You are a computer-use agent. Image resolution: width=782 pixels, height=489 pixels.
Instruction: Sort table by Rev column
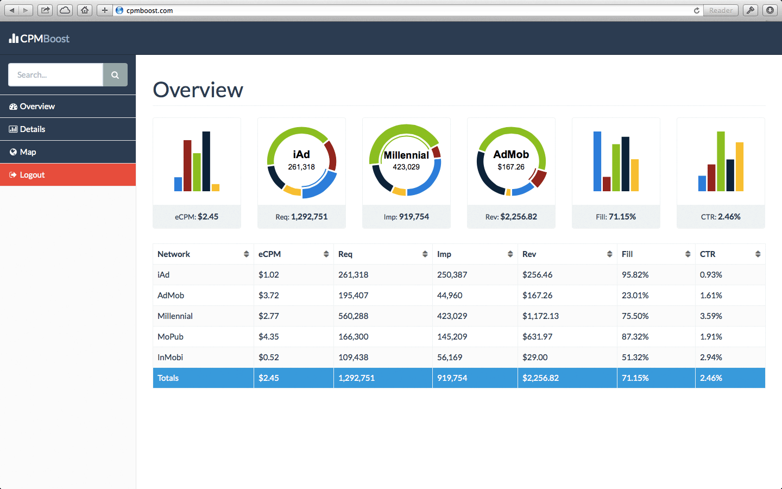coord(609,254)
